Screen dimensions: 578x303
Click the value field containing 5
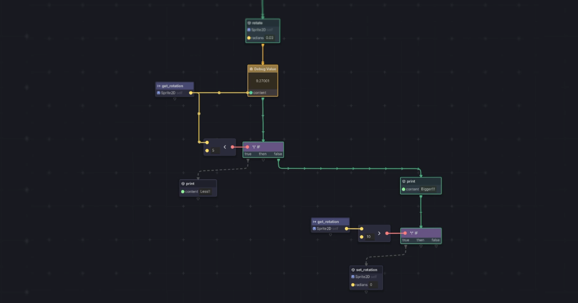click(215, 150)
